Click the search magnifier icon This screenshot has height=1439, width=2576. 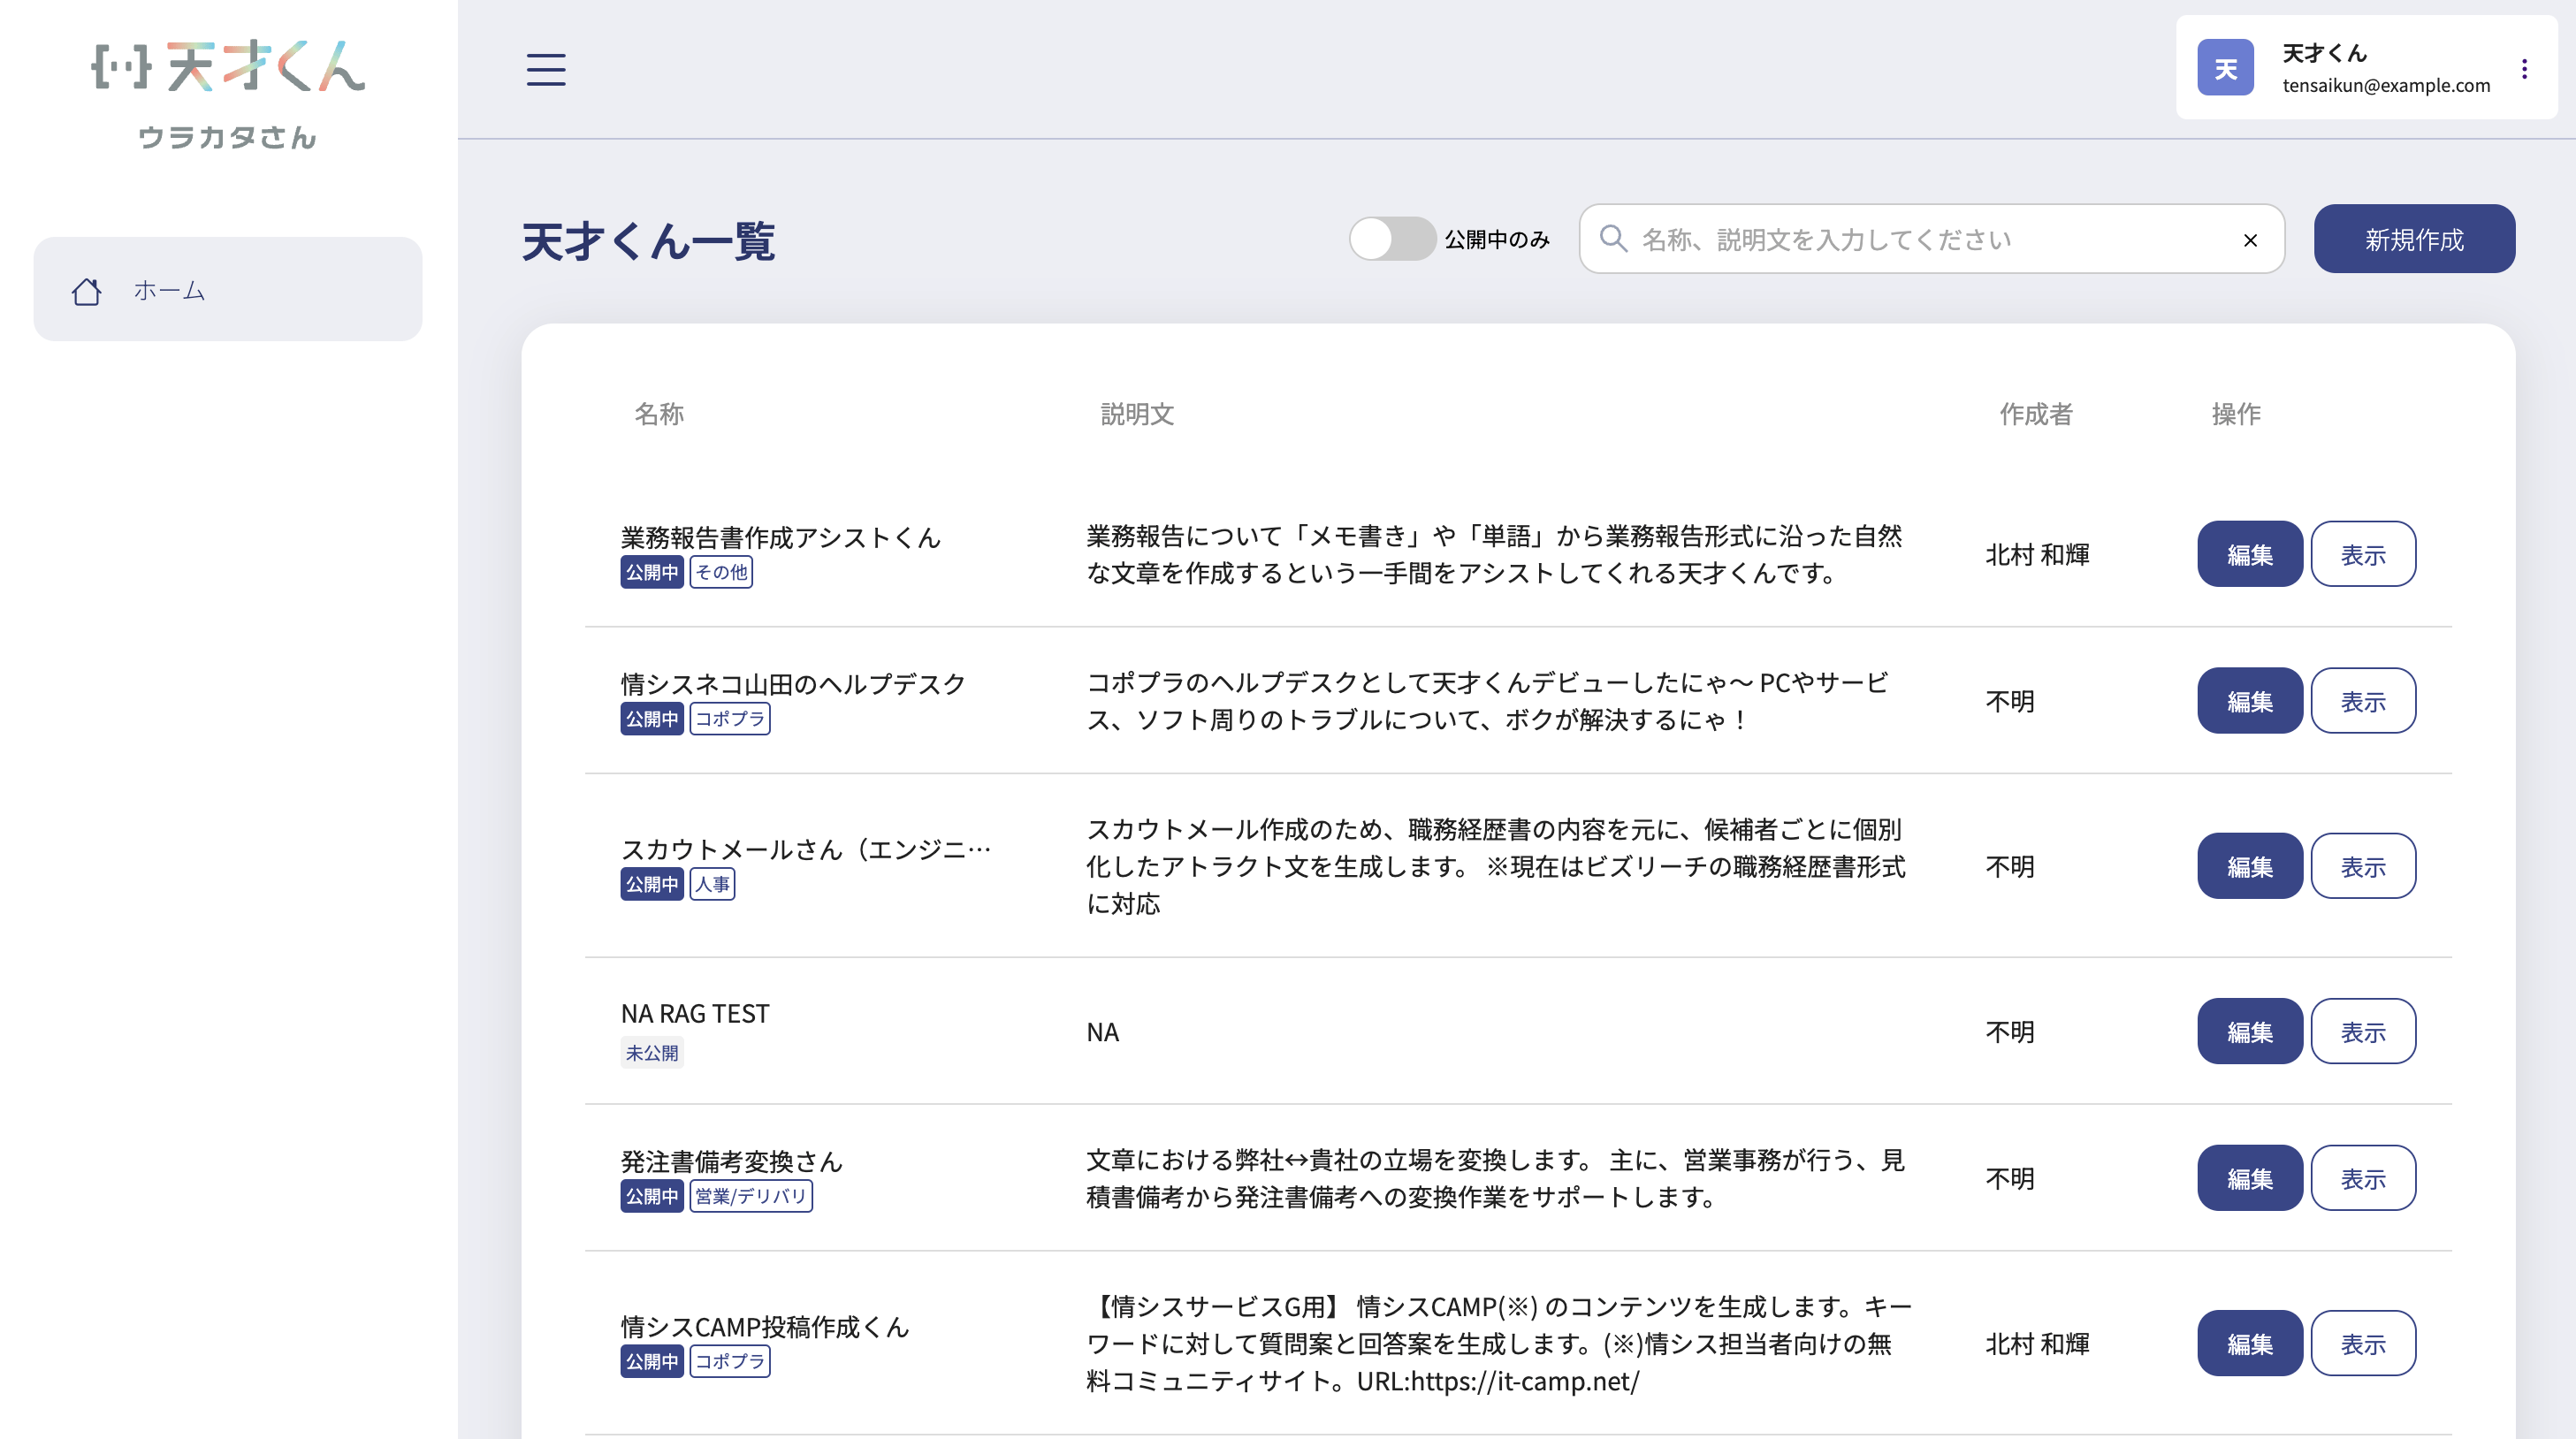pyautogui.click(x=1612, y=239)
